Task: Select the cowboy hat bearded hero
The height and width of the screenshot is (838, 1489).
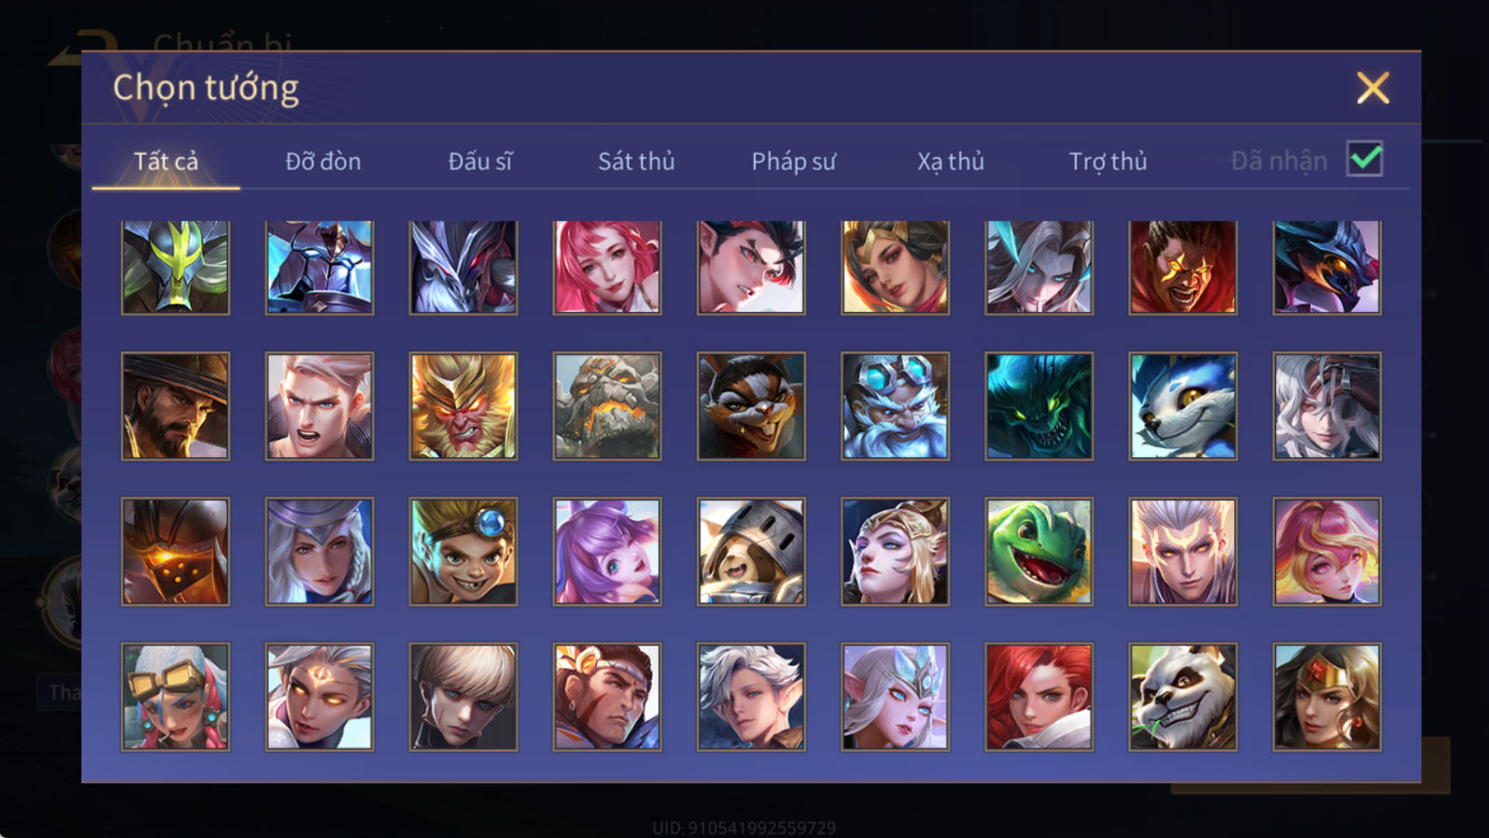Action: [175, 406]
